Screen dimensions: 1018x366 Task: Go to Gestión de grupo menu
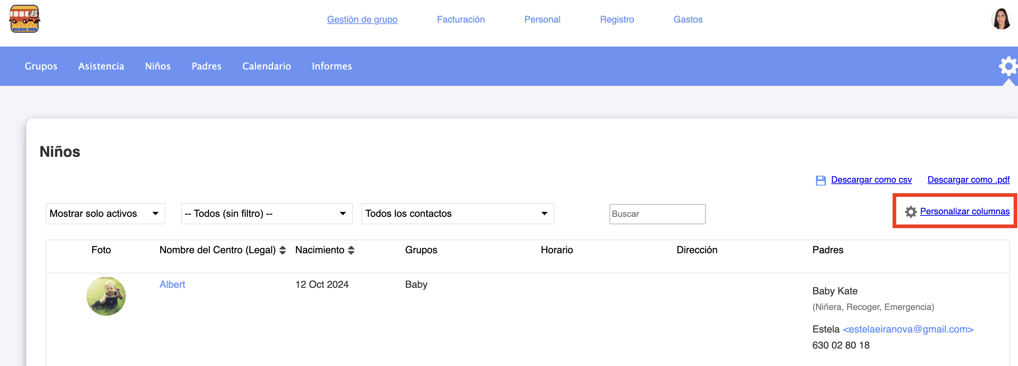[362, 19]
